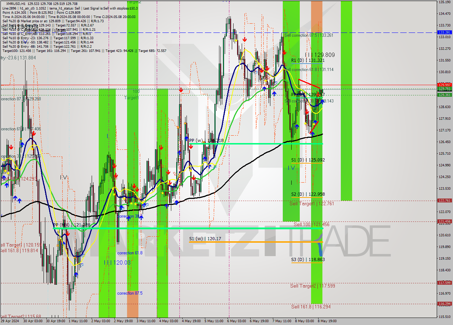This screenshot has width=453, height=325.
Task: Select the 'S1 (w) | 120.17' support label
Action: point(205,239)
